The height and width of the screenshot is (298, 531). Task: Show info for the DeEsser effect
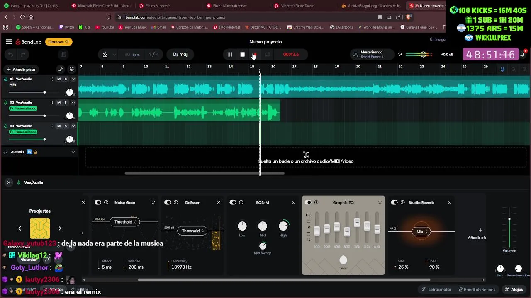(176, 202)
